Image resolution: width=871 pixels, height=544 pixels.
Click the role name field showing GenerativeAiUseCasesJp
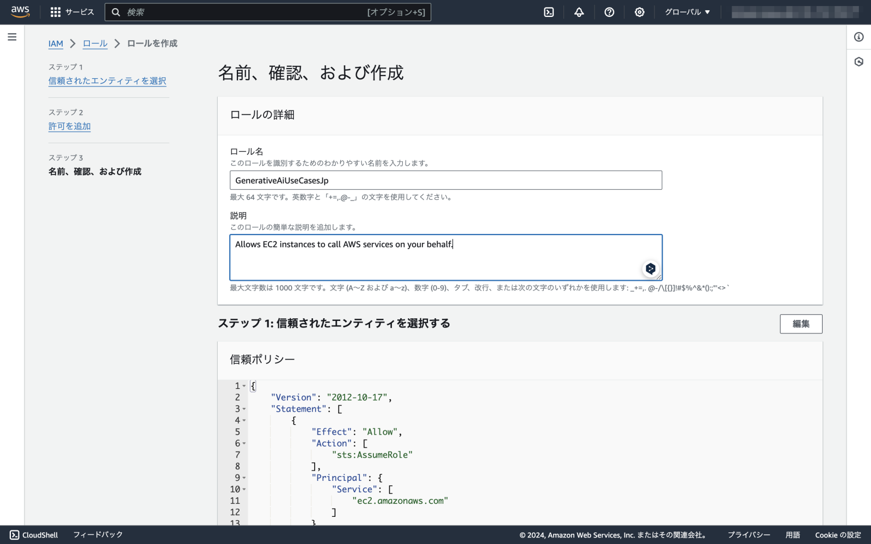pos(445,180)
